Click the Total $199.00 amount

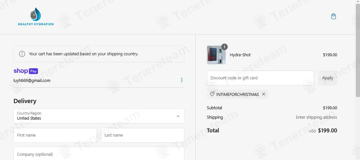(x=327, y=131)
